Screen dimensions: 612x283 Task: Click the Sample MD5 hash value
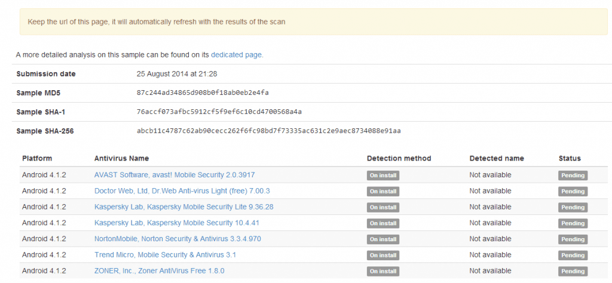coord(203,93)
